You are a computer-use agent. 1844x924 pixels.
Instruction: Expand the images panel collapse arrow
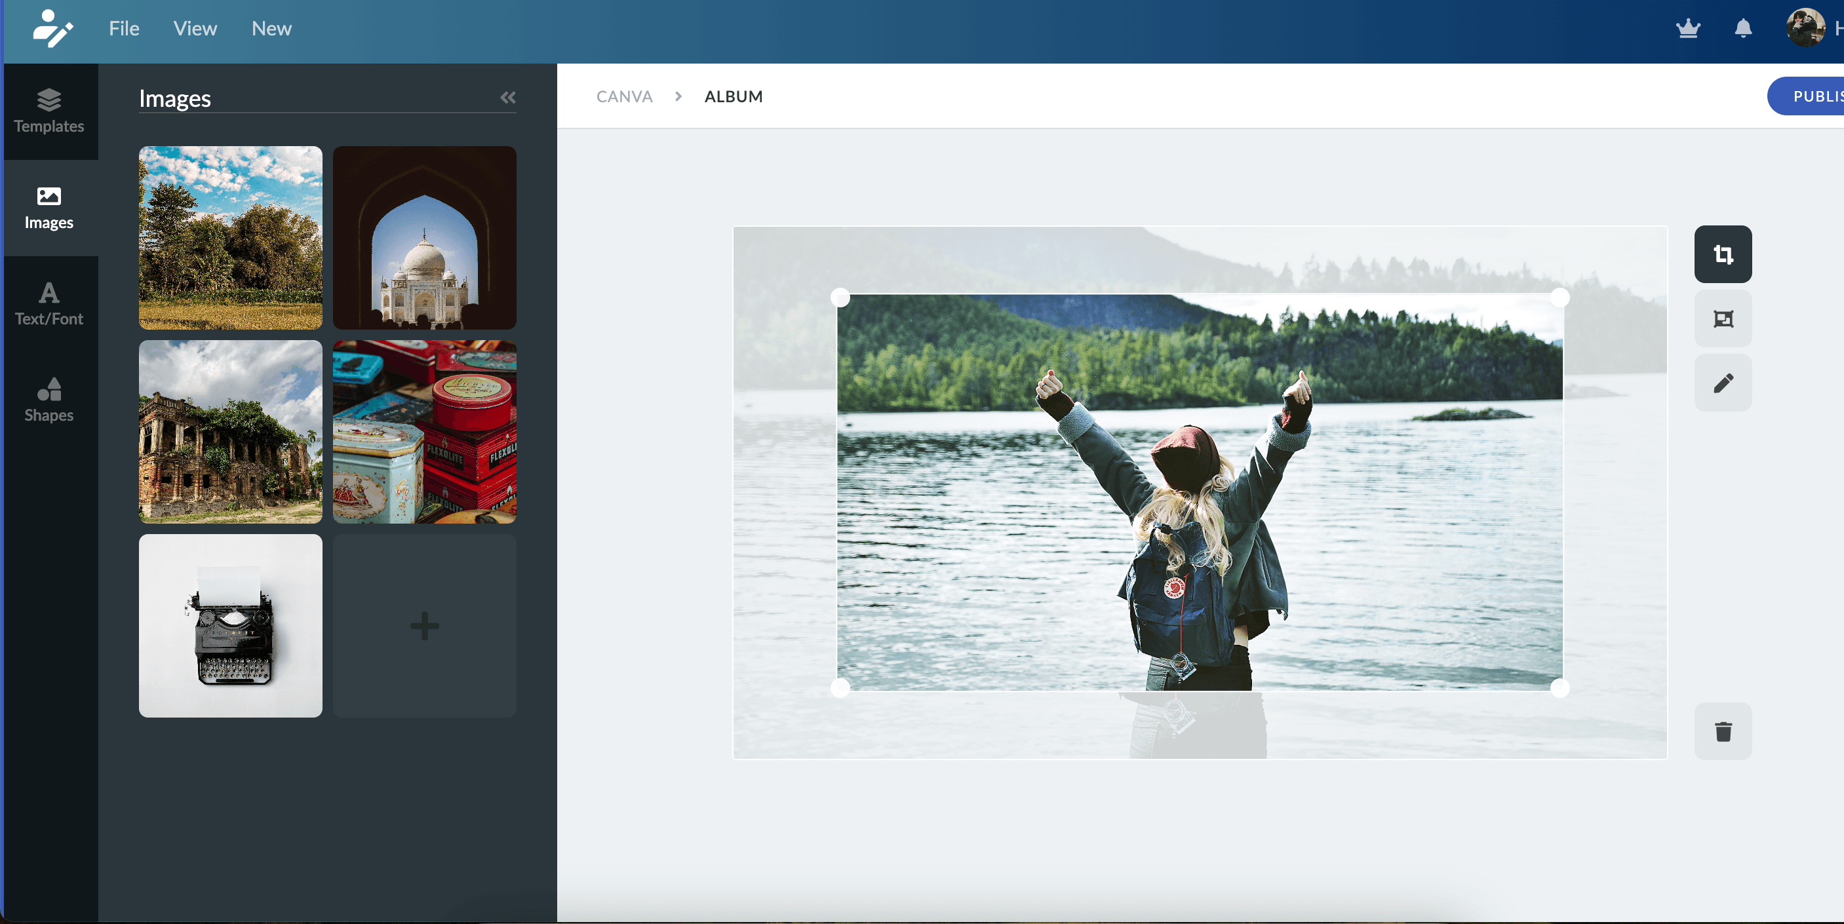(x=508, y=98)
